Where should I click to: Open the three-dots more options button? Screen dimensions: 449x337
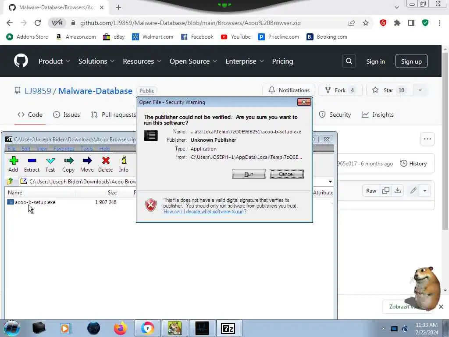[427, 139]
